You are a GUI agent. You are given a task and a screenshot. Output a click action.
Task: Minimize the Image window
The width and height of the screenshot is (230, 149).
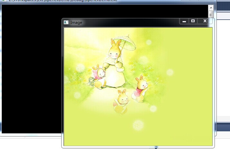[x=184, y=21]
